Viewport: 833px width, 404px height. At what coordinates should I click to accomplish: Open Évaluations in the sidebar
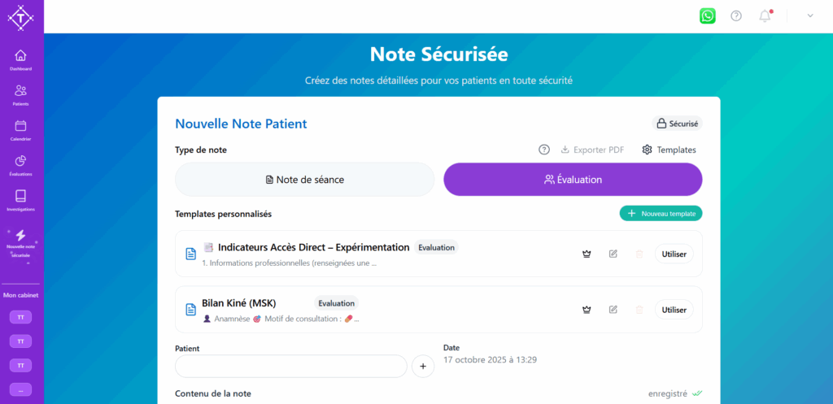click(21, 165)
